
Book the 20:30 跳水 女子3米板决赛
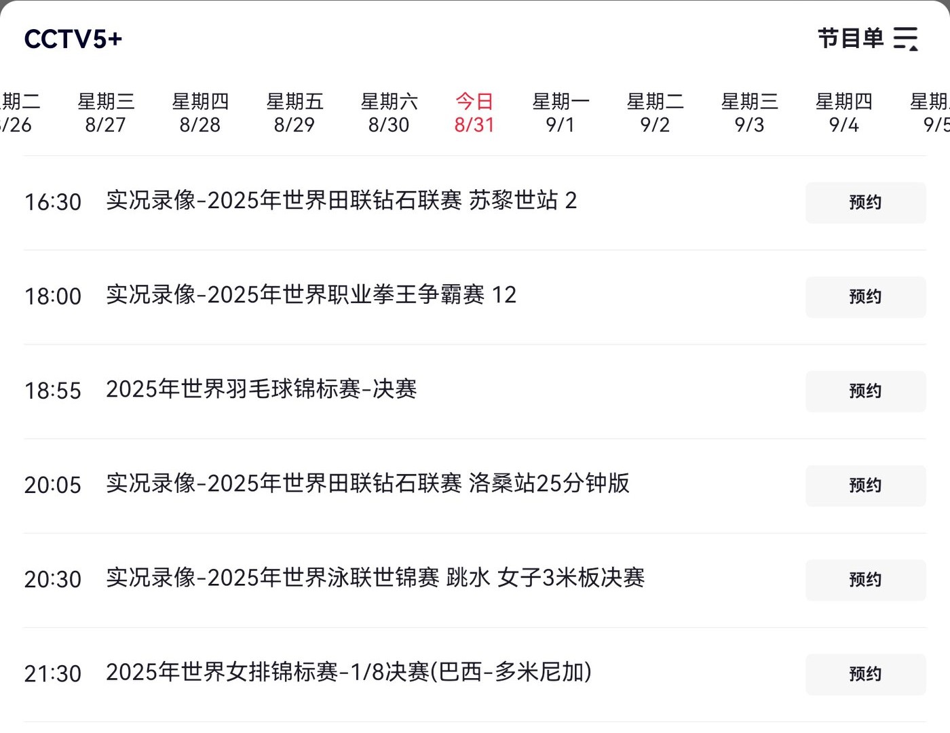click(x=865, y=580)
